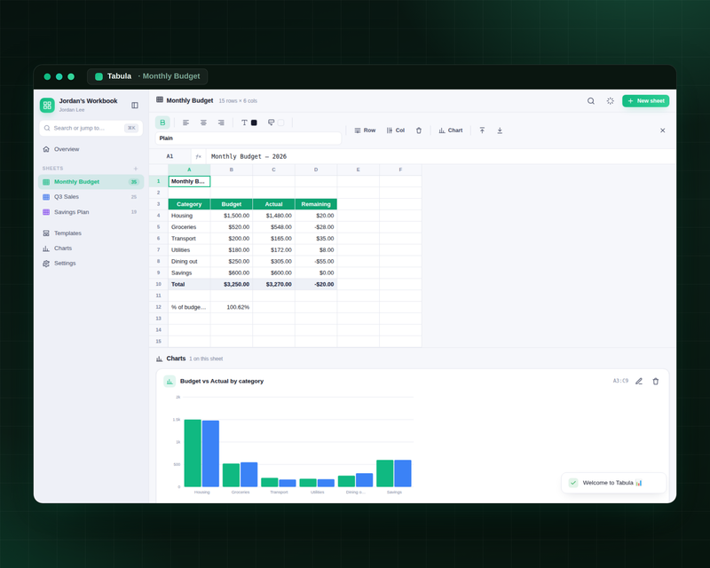Open the Plain number format dropdown

pos(248,138)
